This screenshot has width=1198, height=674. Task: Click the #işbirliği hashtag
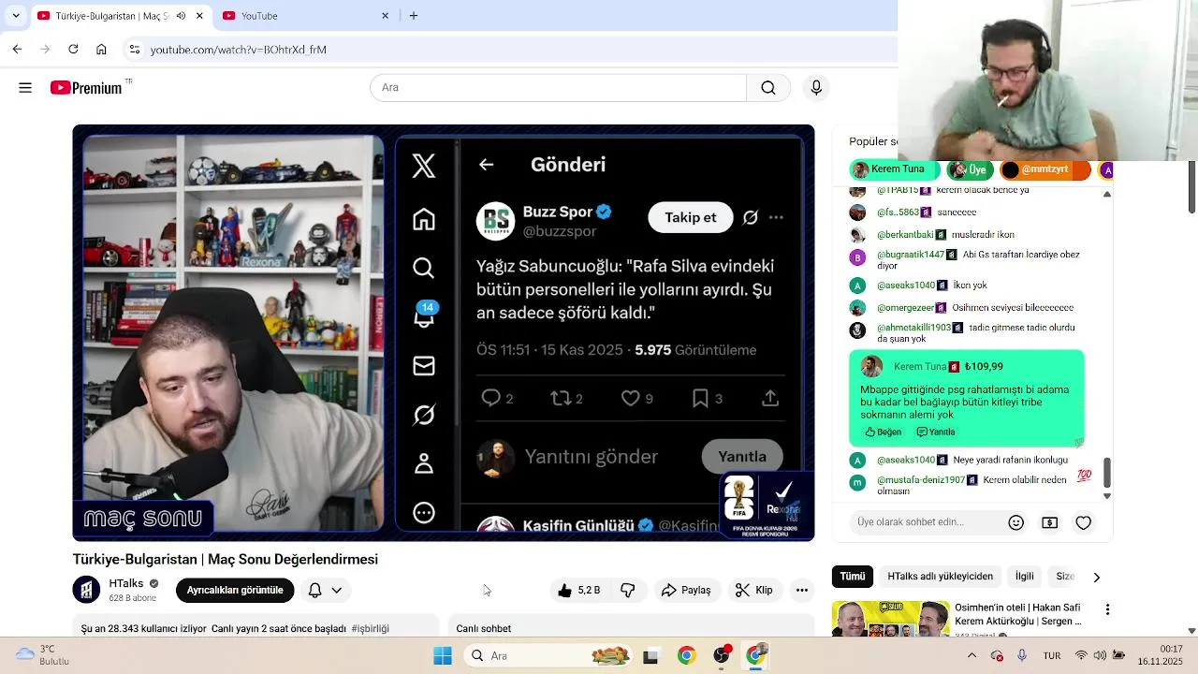click(371, 628)
